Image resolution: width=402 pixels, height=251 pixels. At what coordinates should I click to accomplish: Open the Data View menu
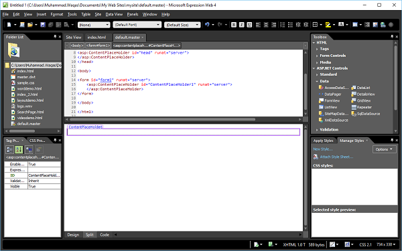[114, 14]
